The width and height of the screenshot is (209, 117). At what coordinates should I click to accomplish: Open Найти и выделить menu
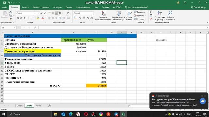(170, 16)
